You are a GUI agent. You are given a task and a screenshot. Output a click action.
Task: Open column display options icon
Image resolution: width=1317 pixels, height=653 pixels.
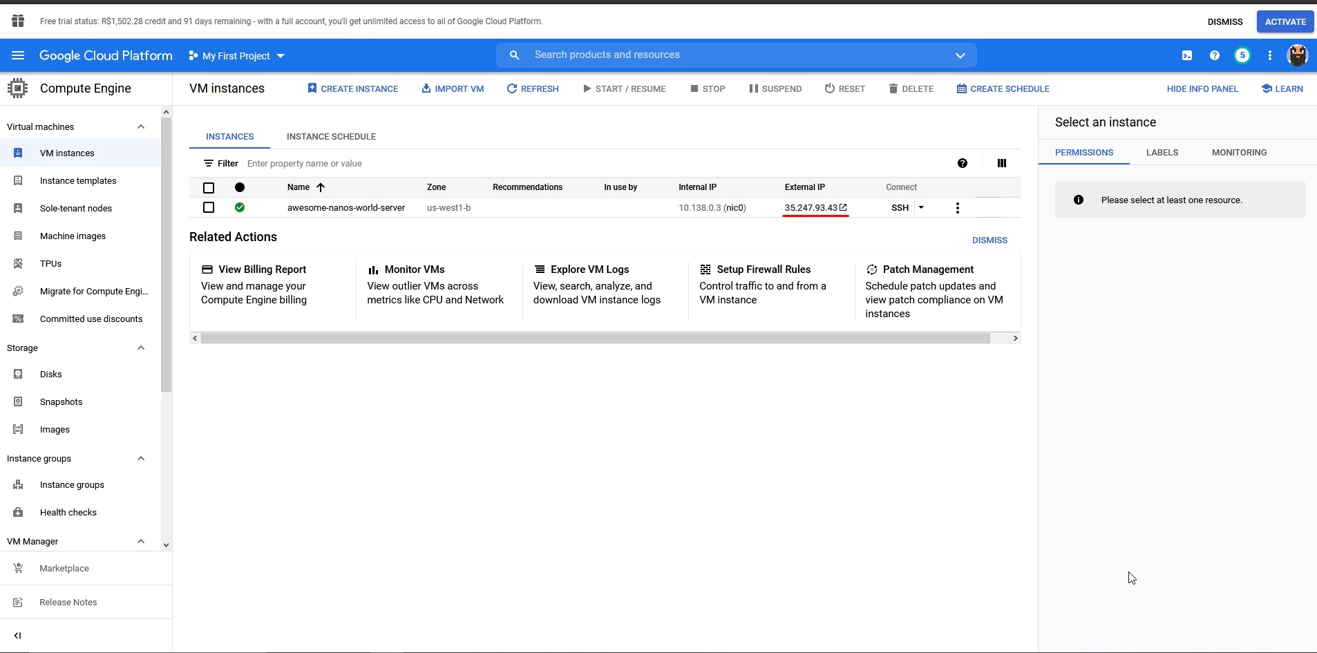coord(1002,163)
